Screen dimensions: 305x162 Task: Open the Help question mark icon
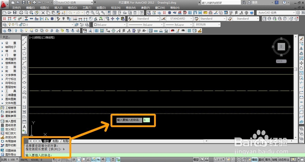142,12
